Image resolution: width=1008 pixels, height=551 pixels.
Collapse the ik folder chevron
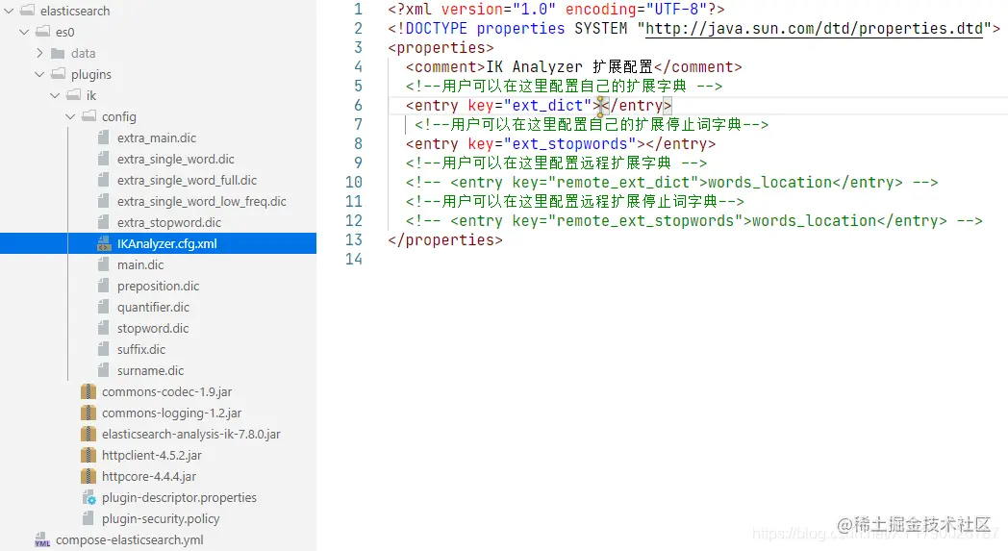point(55,96)
